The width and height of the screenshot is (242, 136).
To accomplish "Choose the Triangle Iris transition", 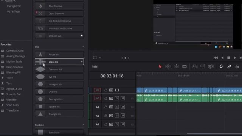I will pyautogui.click(x=59, y=114).
